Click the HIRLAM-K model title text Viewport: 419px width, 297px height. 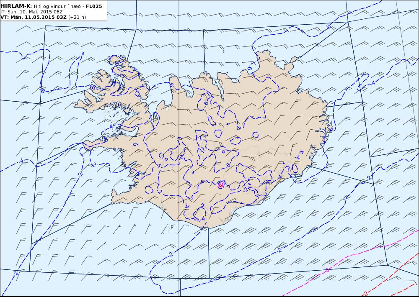pyautogui.click(x=16, y=6)
